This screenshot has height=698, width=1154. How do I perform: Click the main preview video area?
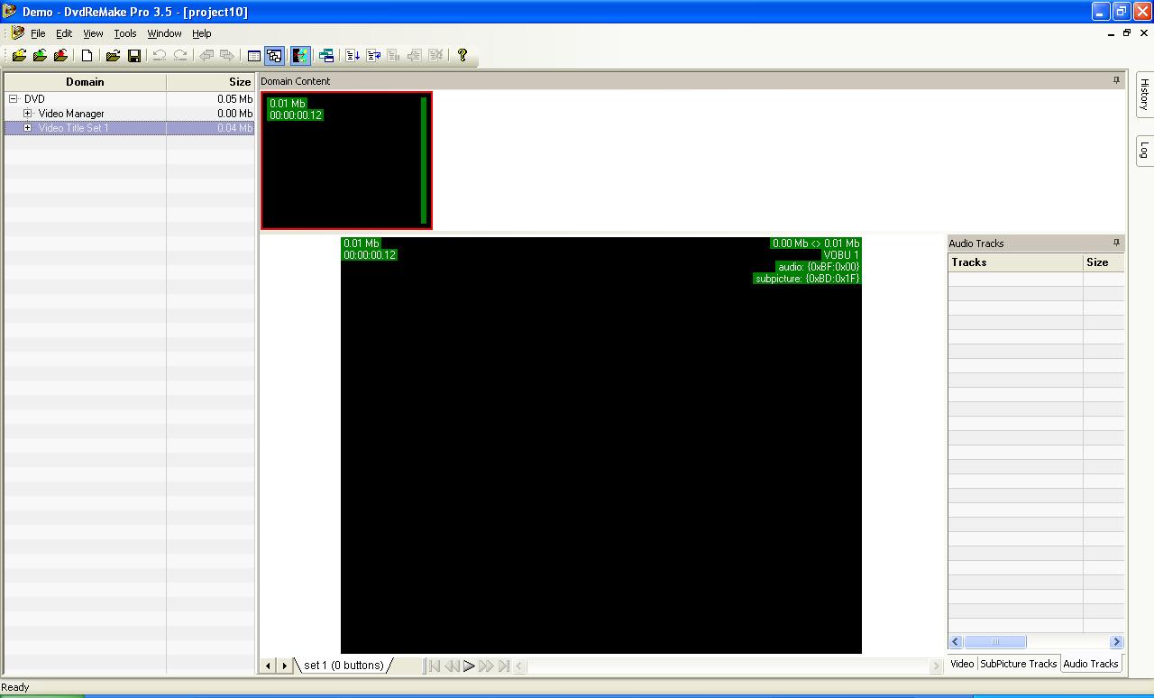[x=601, y=445]
